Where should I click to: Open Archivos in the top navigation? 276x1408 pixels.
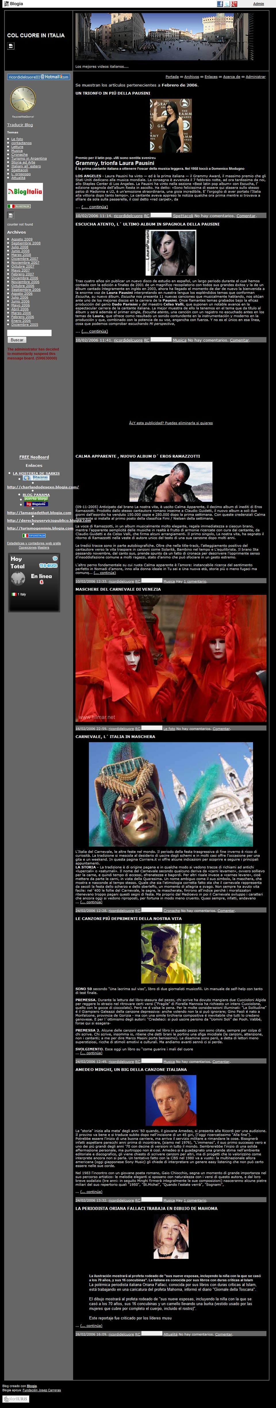[x=191, y=76]
